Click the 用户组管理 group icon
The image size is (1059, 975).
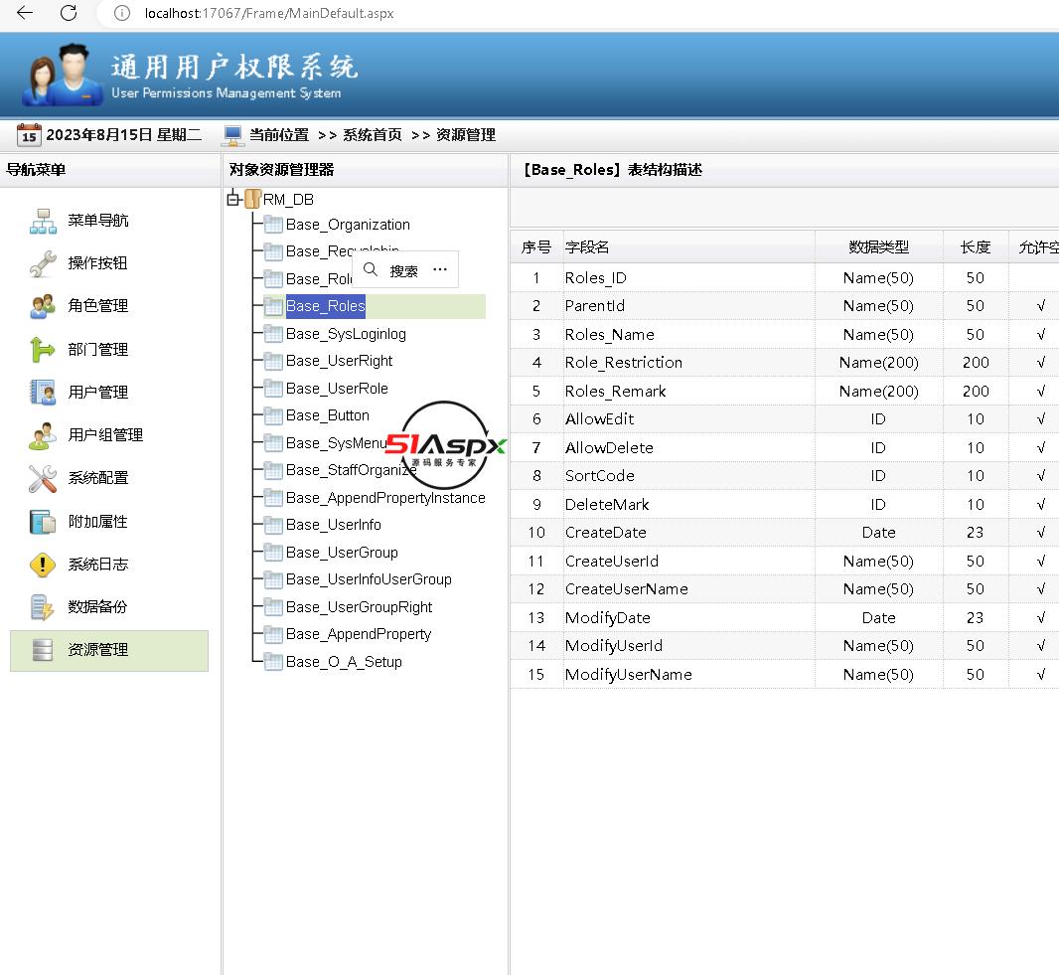click(x=44, y=435)
